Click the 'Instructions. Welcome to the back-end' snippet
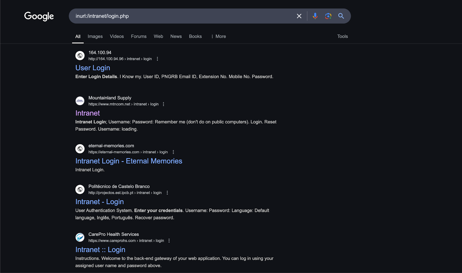462x273 pixels. [174, 262]
